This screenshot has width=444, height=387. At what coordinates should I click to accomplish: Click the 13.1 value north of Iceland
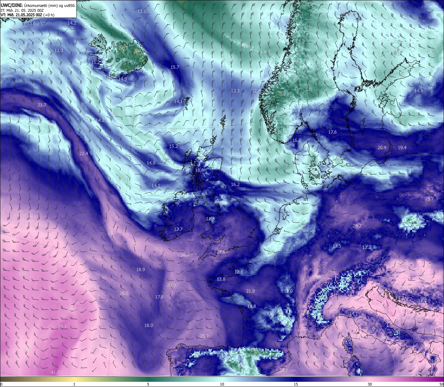click(x=142, y=11)
